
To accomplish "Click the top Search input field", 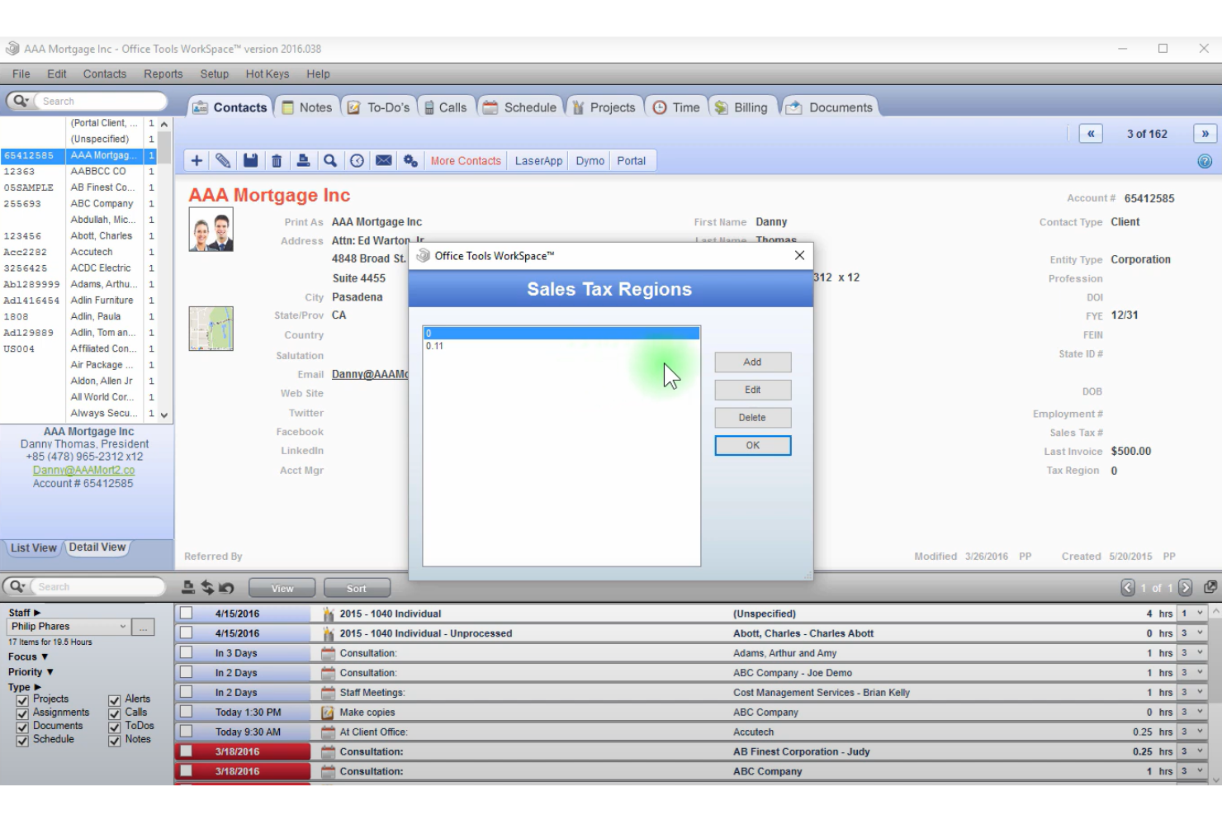I will (101, 101).
